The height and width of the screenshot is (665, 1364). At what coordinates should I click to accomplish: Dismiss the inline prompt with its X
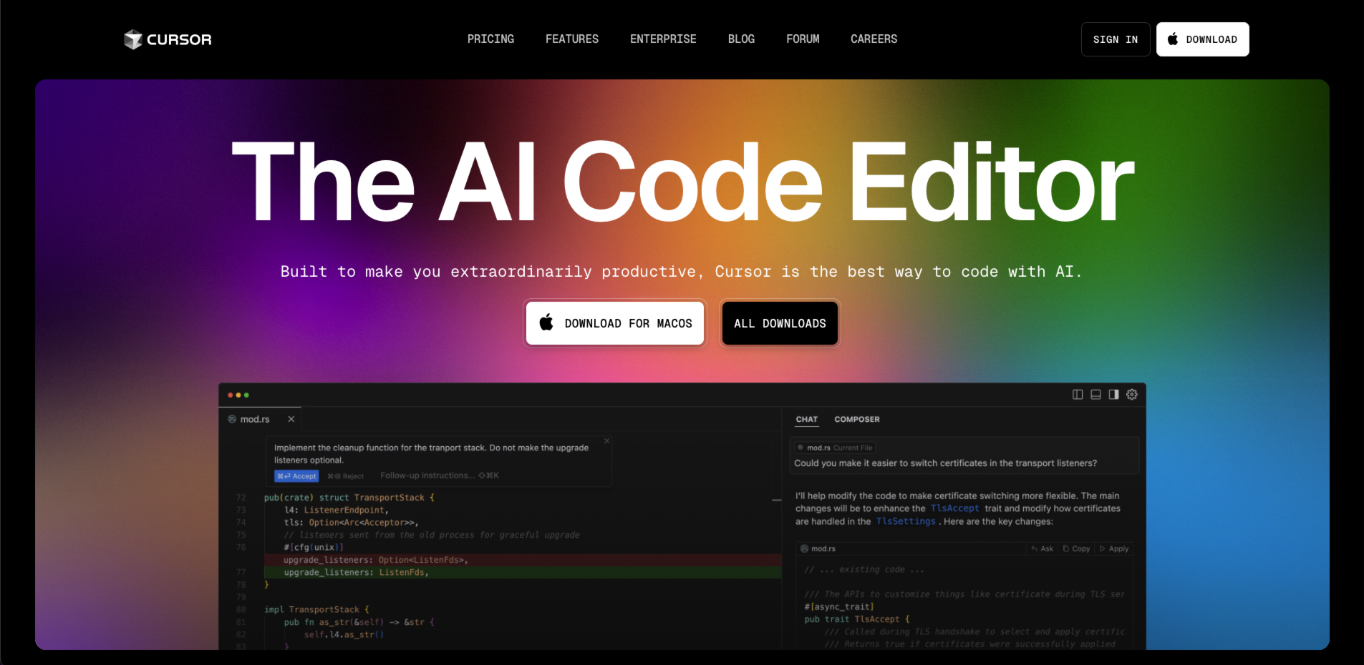(x=606, y=440)
